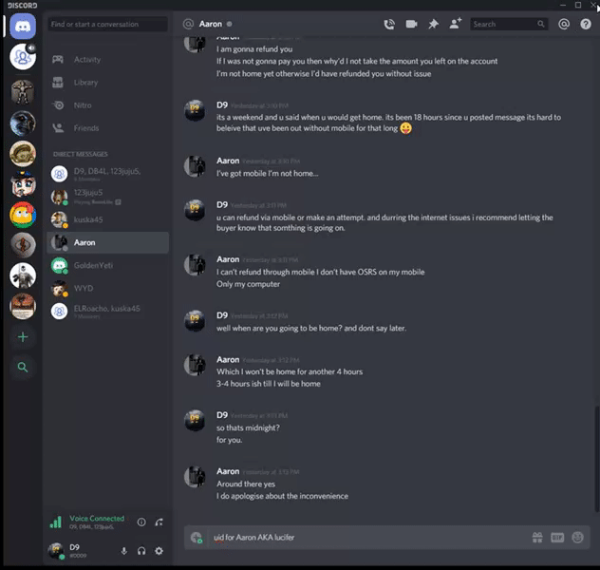Open the Library tab
The width and height of the screenshot is (600, 570).
[x=107, y=83]
